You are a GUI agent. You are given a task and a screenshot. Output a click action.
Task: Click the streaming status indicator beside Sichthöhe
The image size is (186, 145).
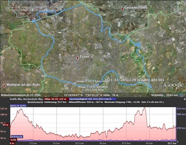click(x=181, y=95)
